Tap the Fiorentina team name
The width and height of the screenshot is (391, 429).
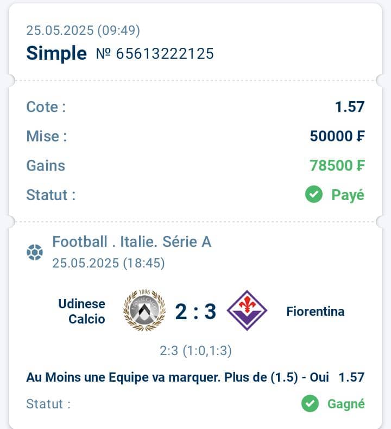[x=316, y=312]
